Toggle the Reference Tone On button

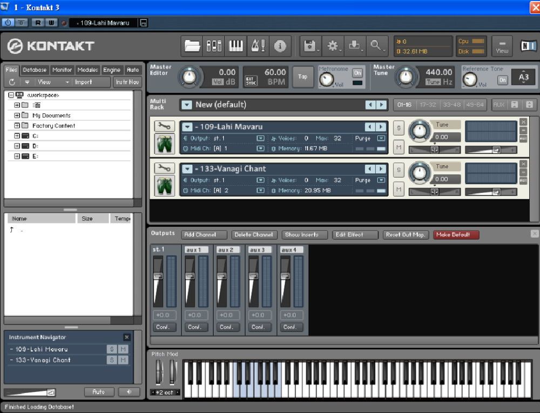click(502, 80)
